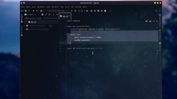Image resolution: width=177 pixels, height=99 pixels.
Task: Open the toolbar kebab more-options menu
Action: pyautogui.click(x=160, y=11)
